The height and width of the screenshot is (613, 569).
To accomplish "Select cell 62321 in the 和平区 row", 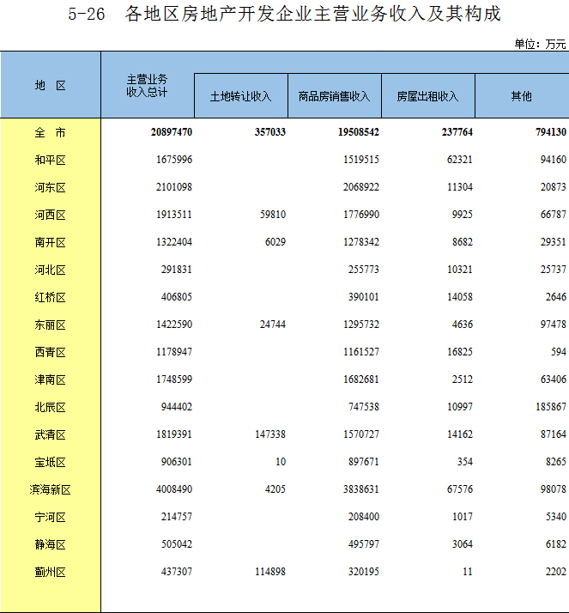I will [x=460, y=160].
